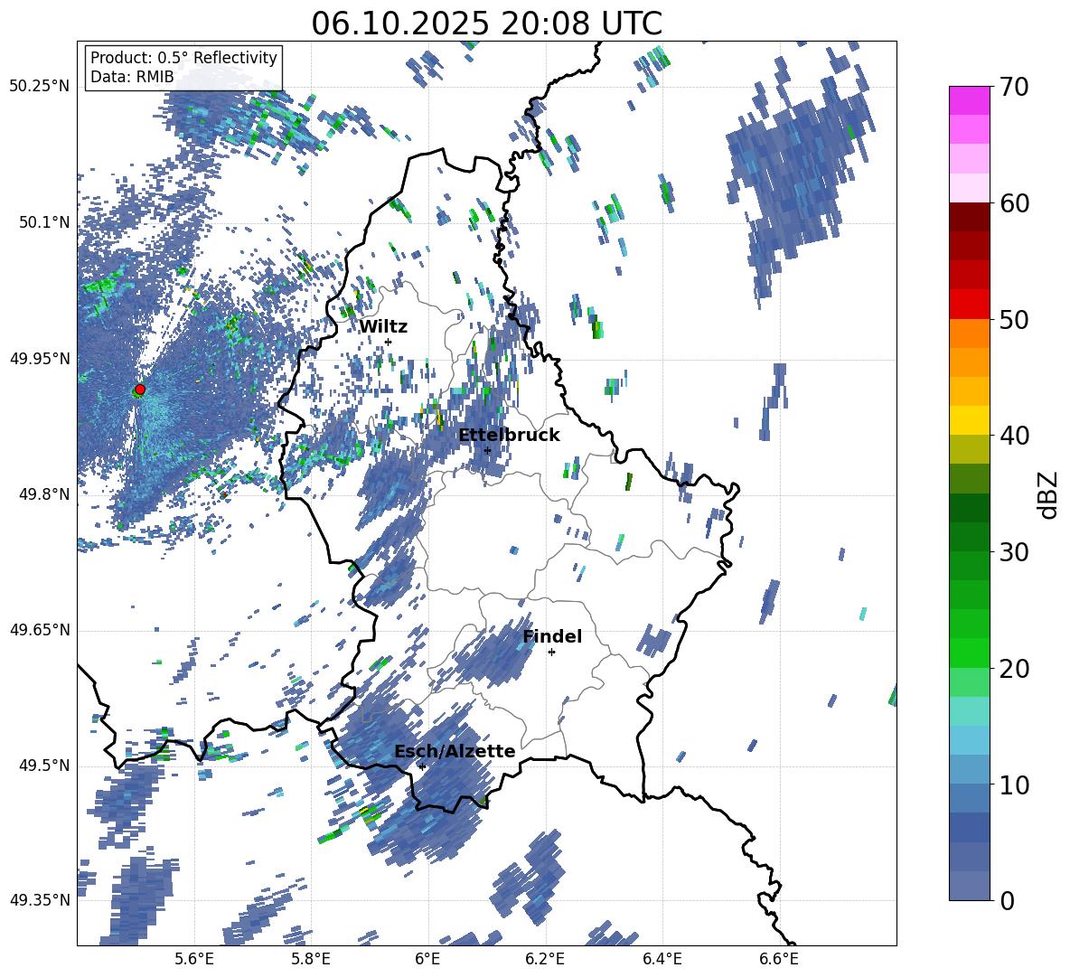Click the Findel station cross marker
Image resolution: width=1070 pixels, height=977 pixels.
[551, 652]
